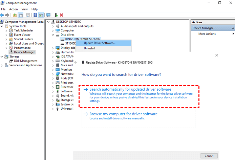Collapse the DESKTOP-8TH6DTC root node

click(48, 22)
